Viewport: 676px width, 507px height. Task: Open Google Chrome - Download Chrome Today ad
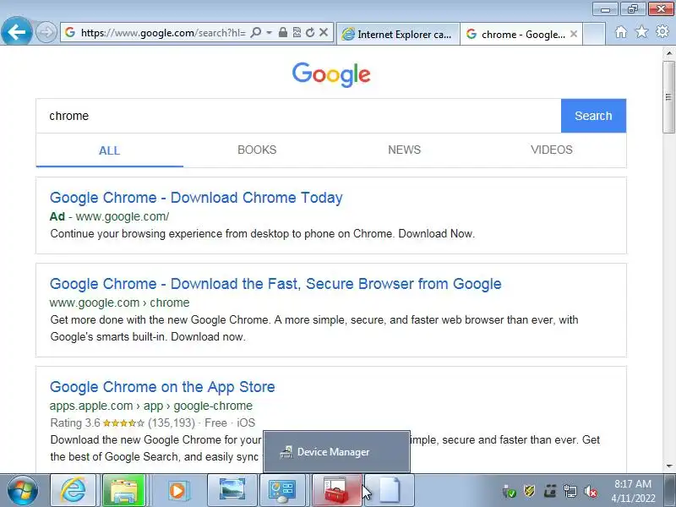tap(196, 198)
